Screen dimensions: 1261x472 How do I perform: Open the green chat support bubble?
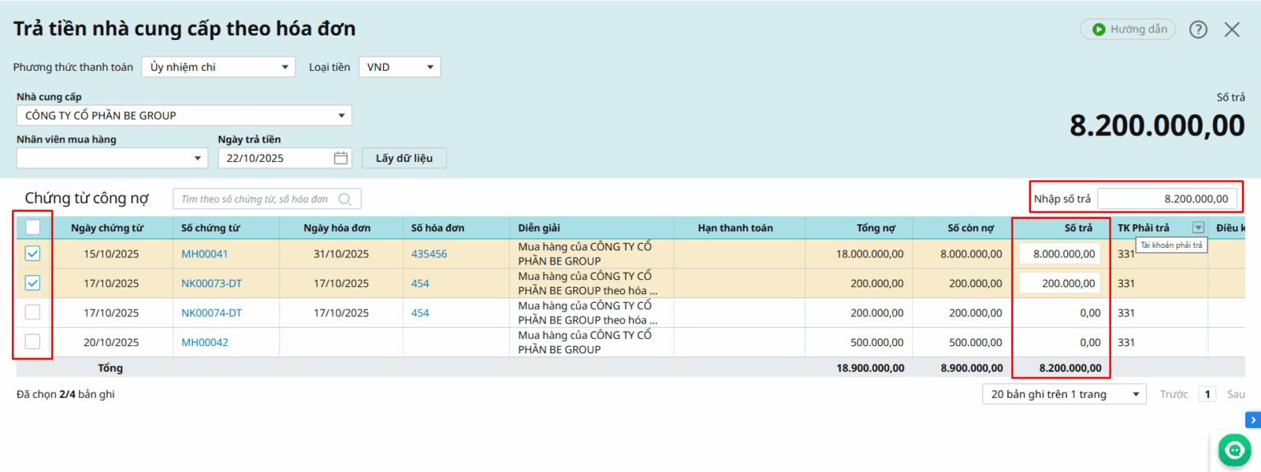point(1233,450)
